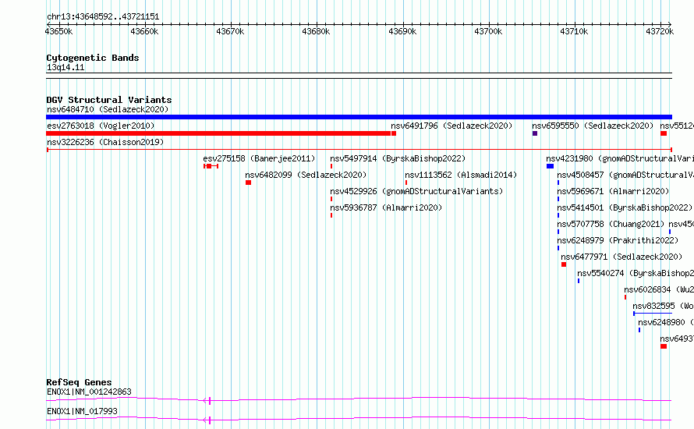Open variant nsv4529926 (gnomADStructuralVariants)
The image size is (694, 429).
416,191
